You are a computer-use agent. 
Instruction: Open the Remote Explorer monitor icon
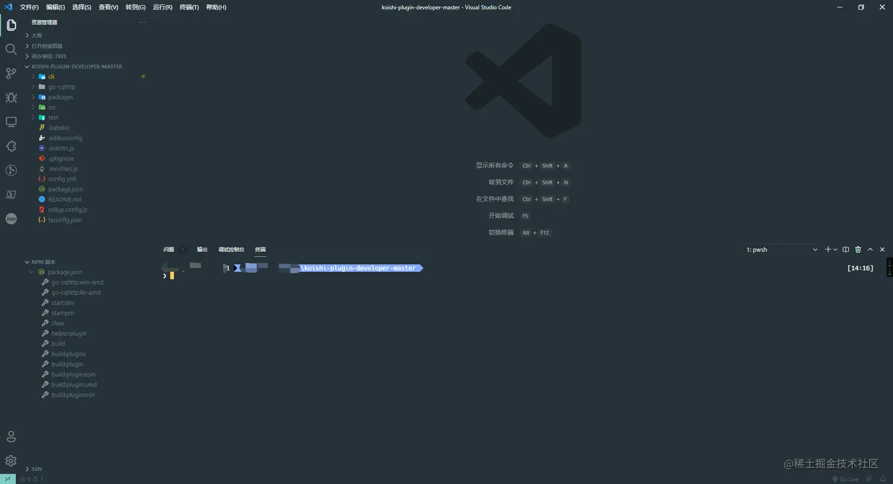pos(11,122)
